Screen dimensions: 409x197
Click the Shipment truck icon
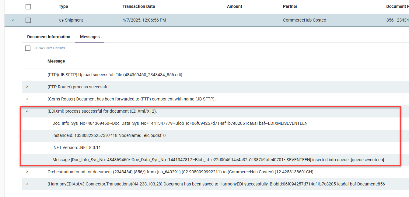[61, 20]
